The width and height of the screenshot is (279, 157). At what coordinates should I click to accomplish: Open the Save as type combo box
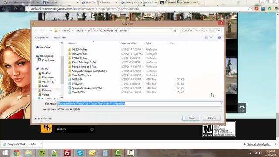coord(140,109)
